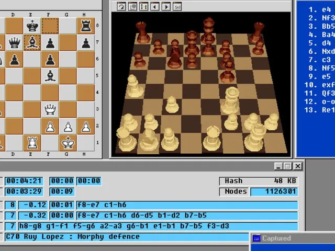Screen dimensions: 335x251
Task: Click the white queen on the 3D board
Action: tap(231, 100)
